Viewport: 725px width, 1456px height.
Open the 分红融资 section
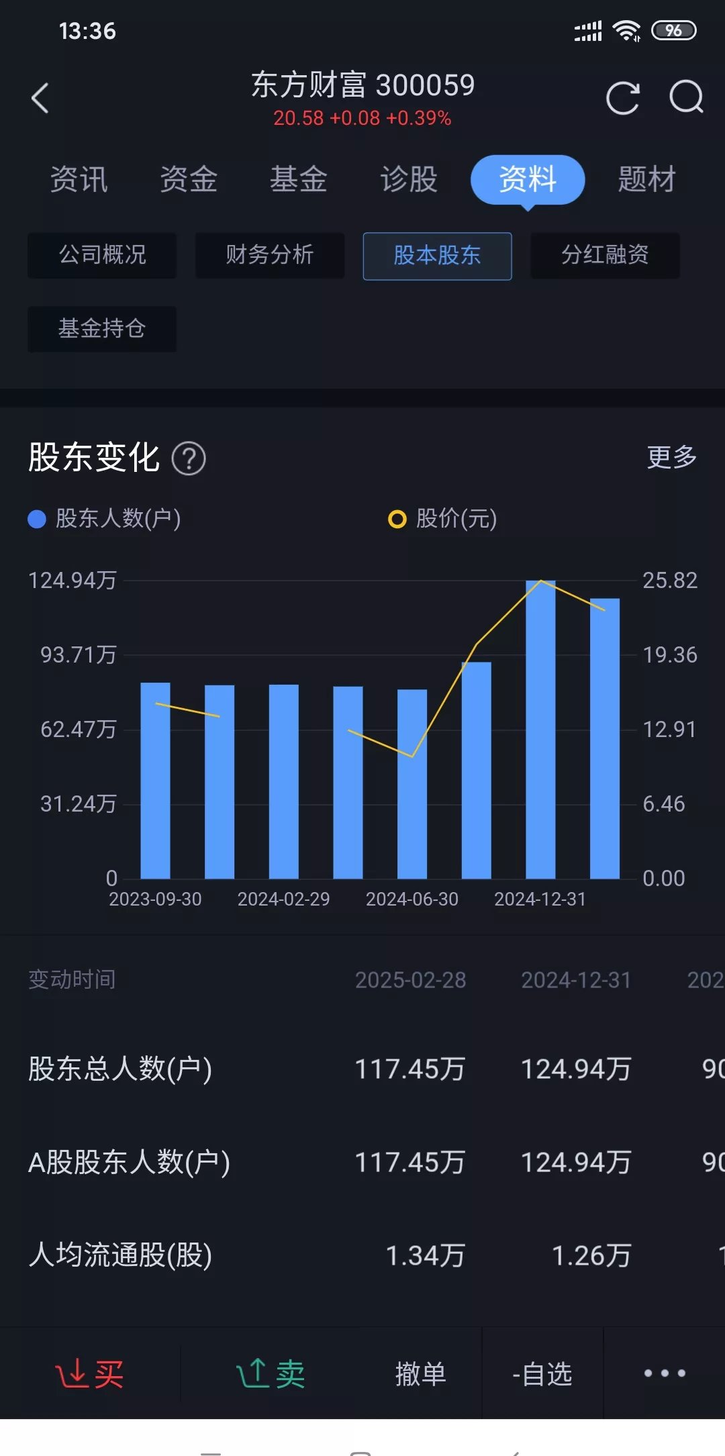click(606, 255)
